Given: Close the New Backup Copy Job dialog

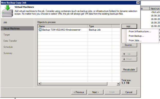Looking at the screenshot, I should [138, 3].
